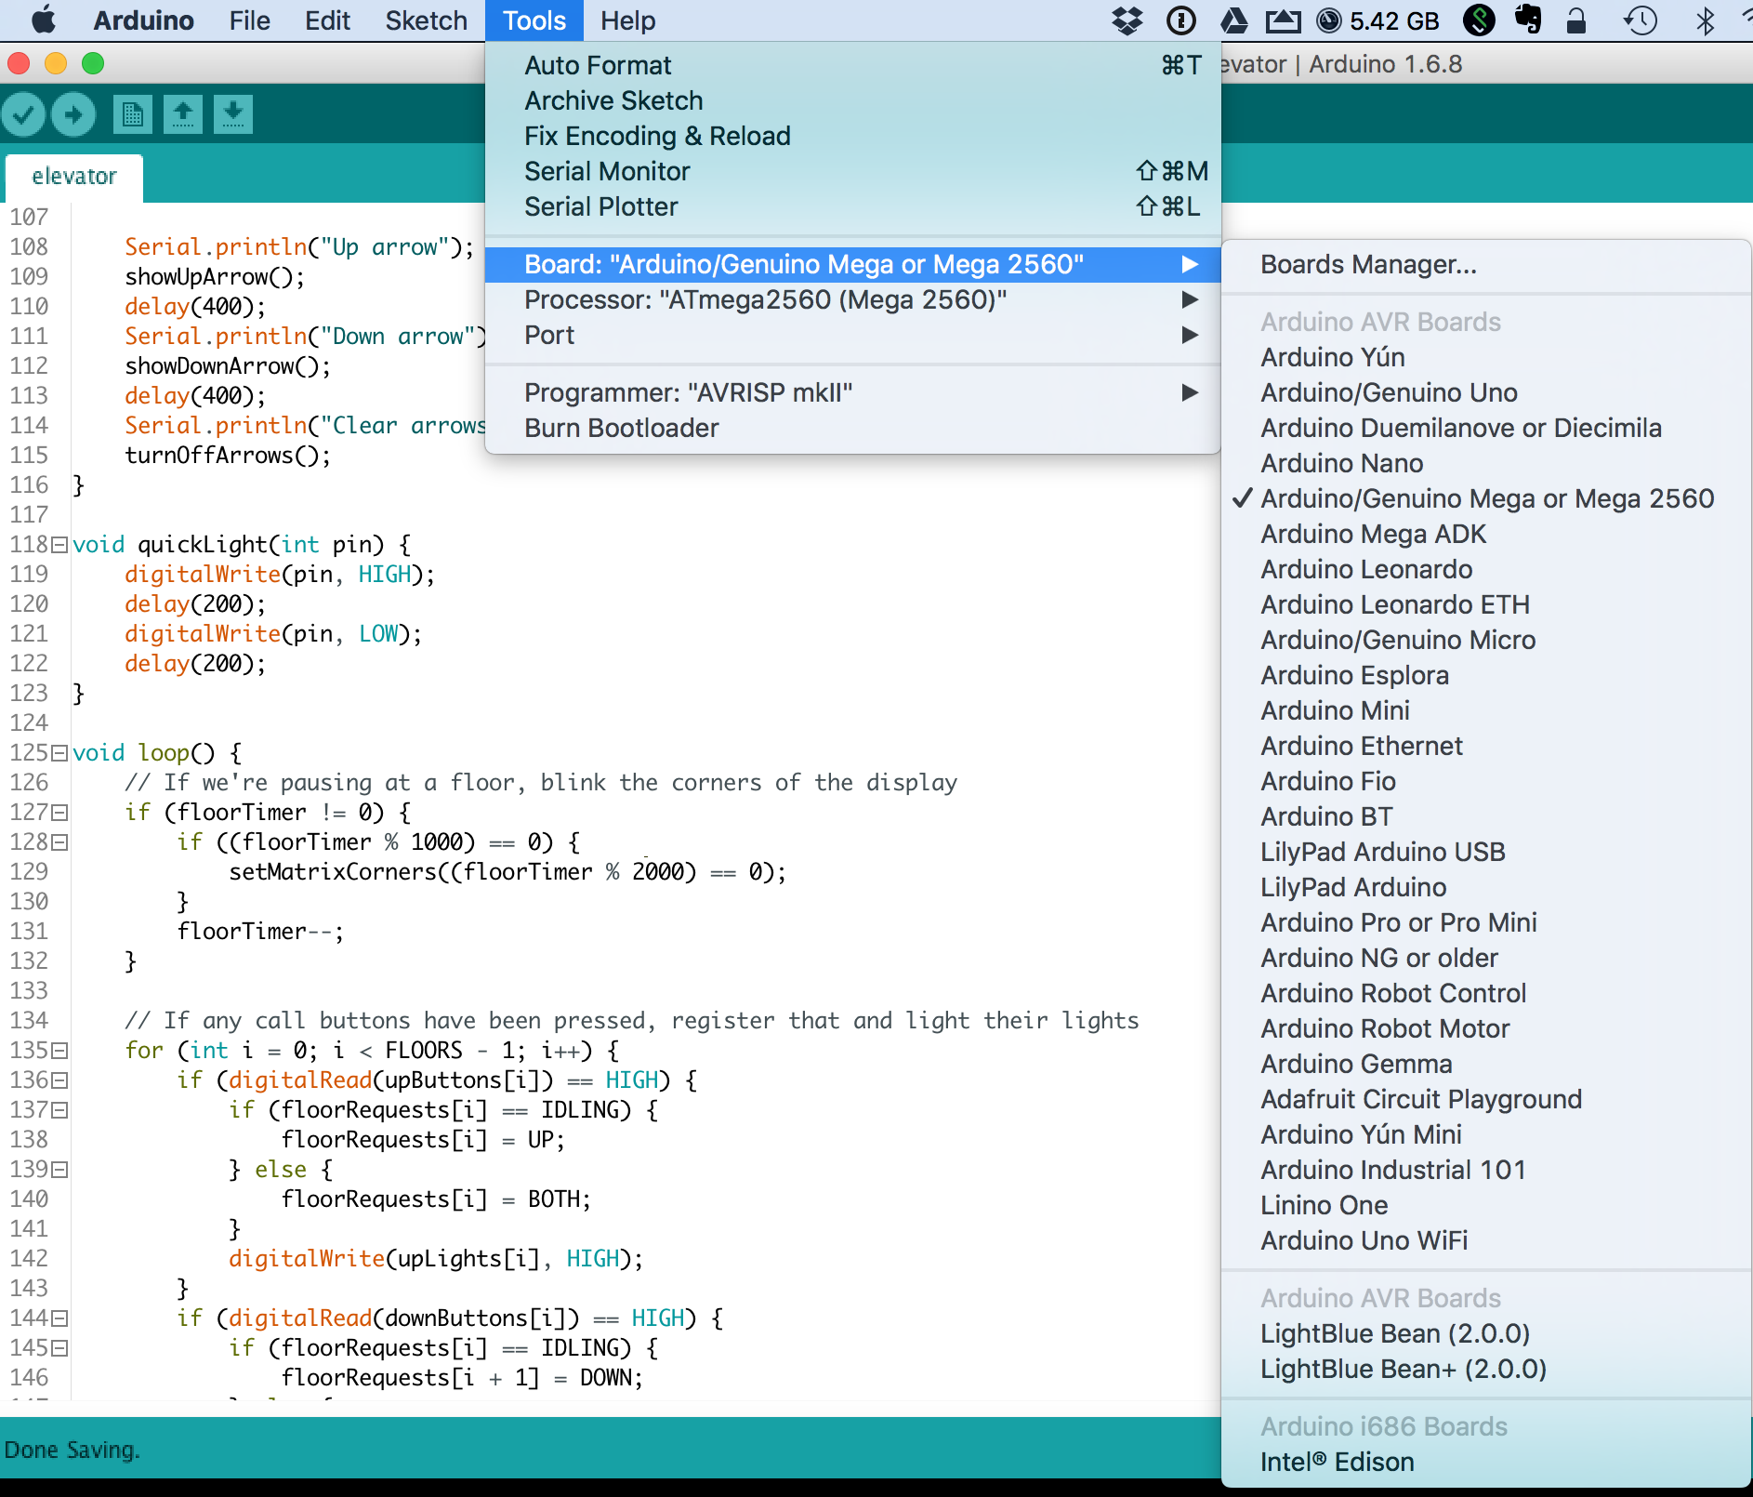The height and width of the screenshot is (1497, 1753).
Task: Open Boards Manager...
Action: [1368, 264]
